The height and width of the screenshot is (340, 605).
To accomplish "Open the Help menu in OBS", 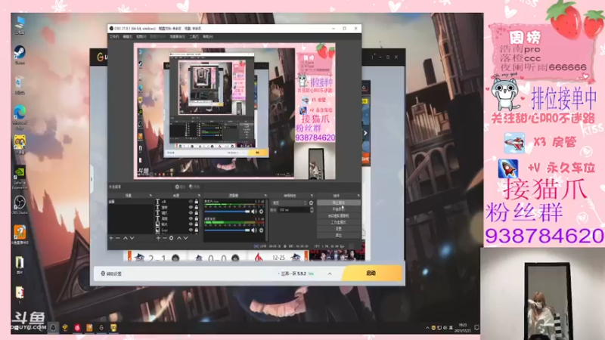I will [207, 36].
